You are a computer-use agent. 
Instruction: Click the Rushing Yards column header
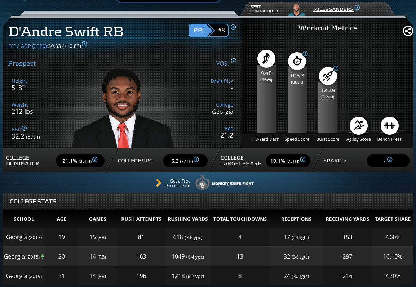188,219
